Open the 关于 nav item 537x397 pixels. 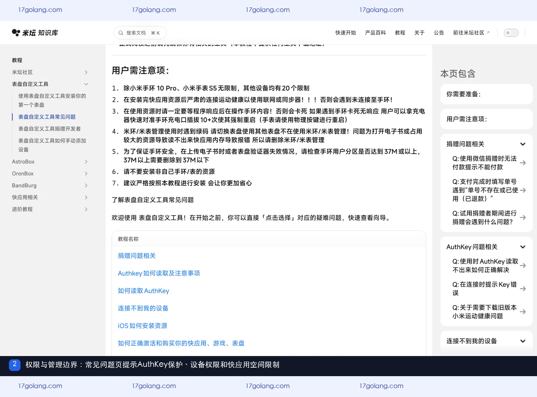tap(420, 33)
